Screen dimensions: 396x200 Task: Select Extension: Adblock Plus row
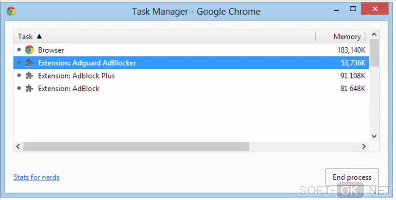click(155, 76)
